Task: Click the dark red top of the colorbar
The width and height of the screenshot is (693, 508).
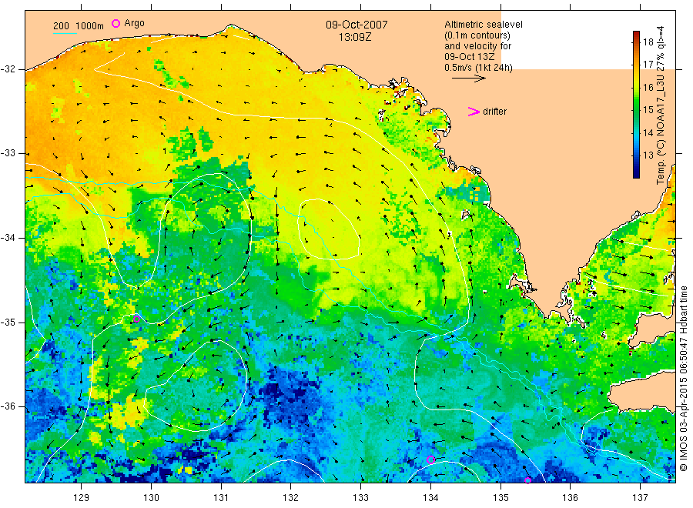Action: click(x=637, y=35)
